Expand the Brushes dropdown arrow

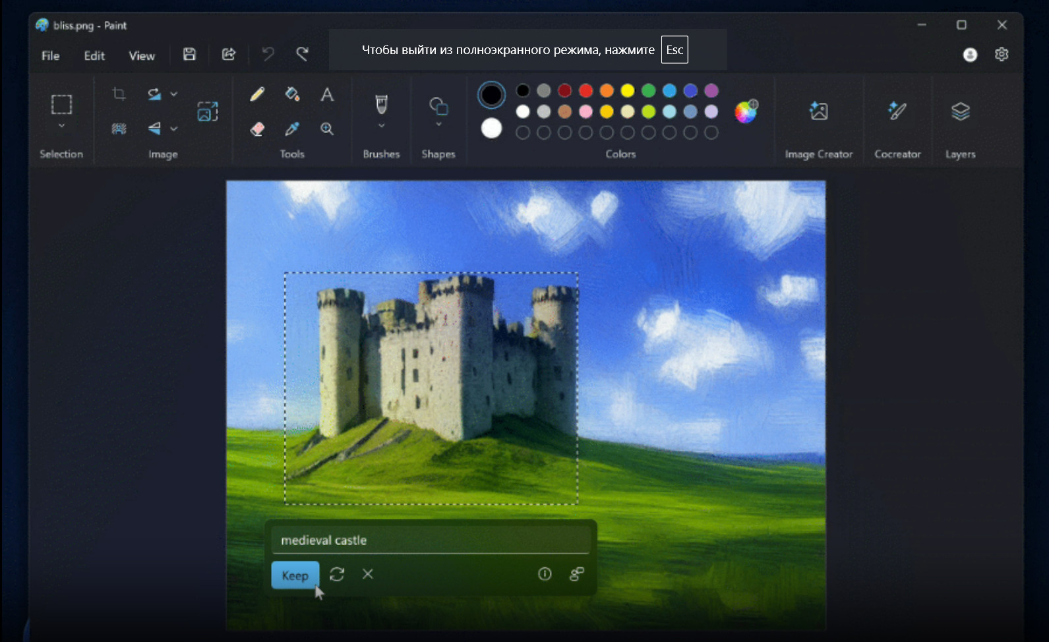(381, 125)
